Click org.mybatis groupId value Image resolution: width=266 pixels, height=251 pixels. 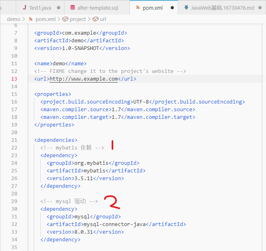pos(91,163)
